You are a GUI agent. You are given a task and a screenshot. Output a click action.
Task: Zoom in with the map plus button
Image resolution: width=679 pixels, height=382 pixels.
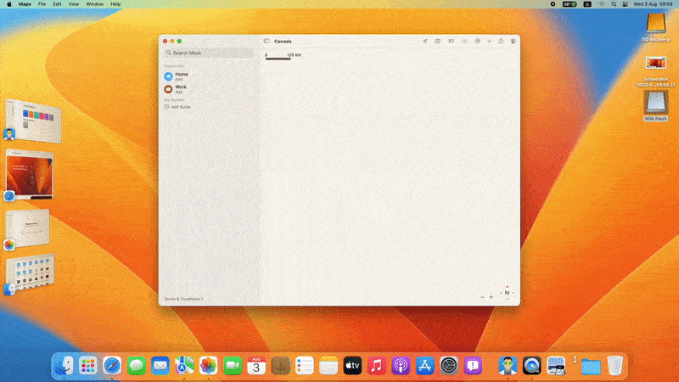coord(491,297)
